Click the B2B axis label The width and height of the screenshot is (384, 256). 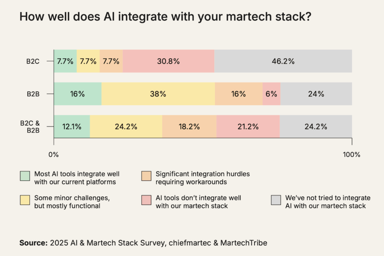[33, 94]
